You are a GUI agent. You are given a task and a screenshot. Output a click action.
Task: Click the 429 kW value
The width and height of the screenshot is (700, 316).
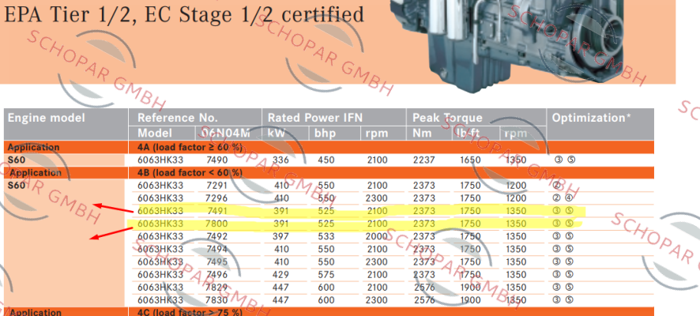[280, 274]
